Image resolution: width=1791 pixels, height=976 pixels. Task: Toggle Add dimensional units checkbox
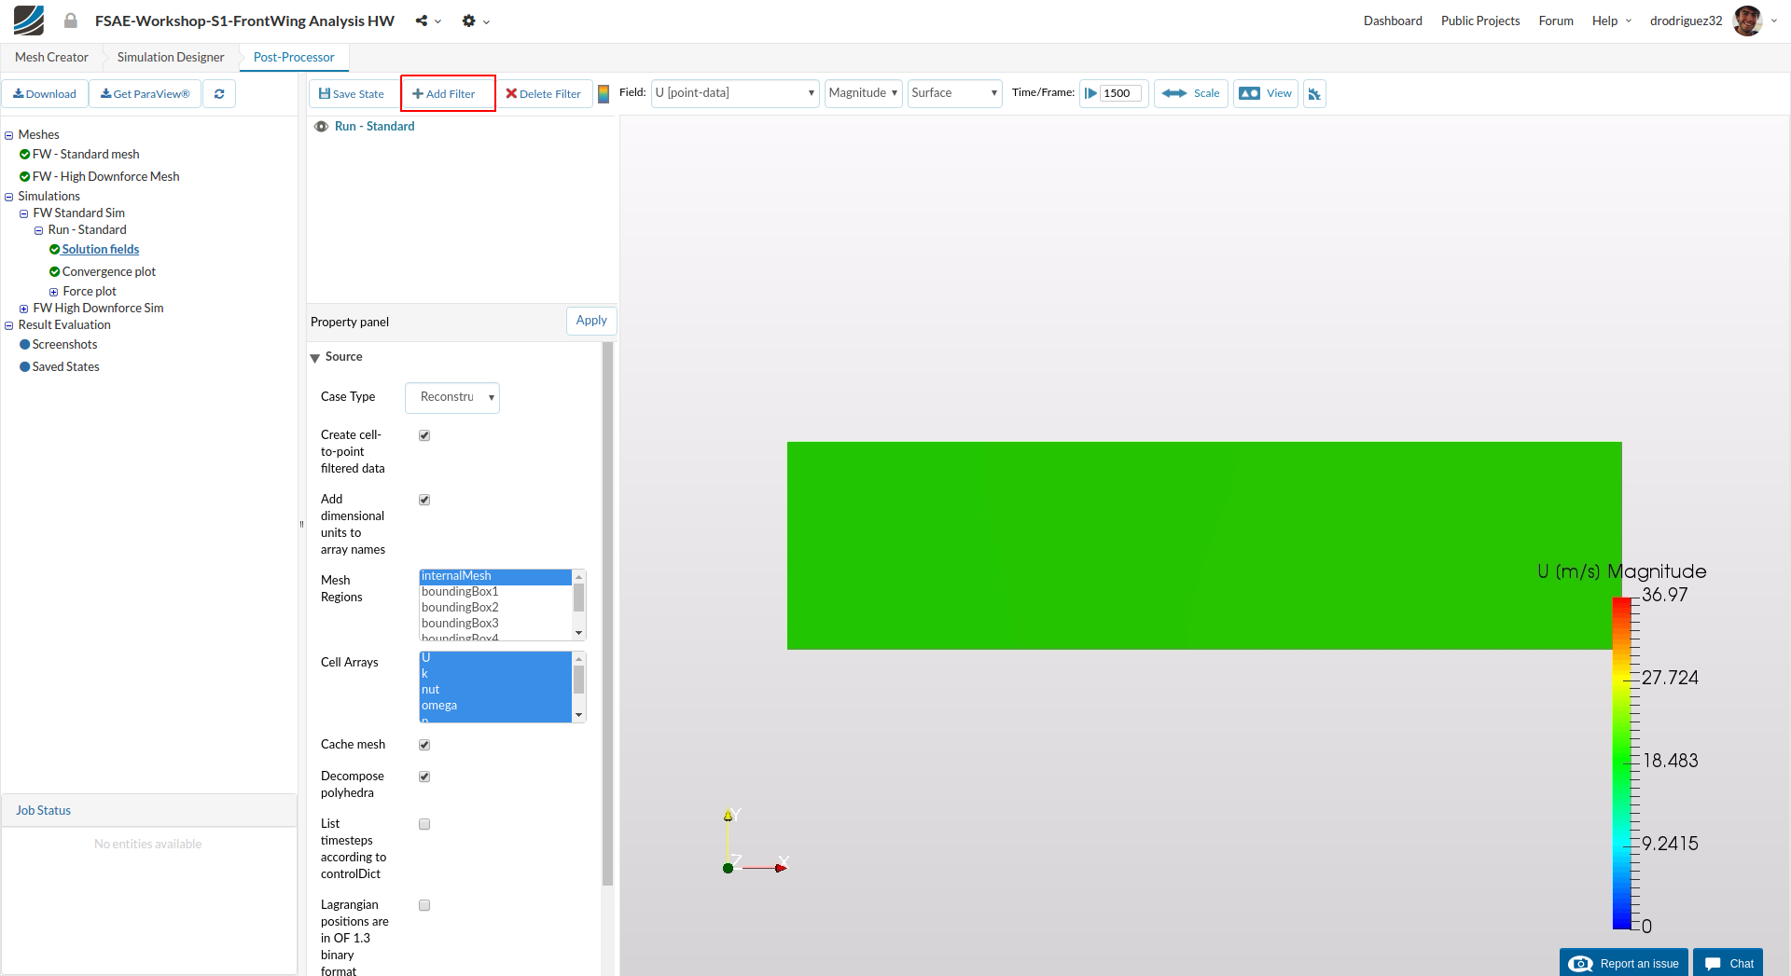click(424, 500)
